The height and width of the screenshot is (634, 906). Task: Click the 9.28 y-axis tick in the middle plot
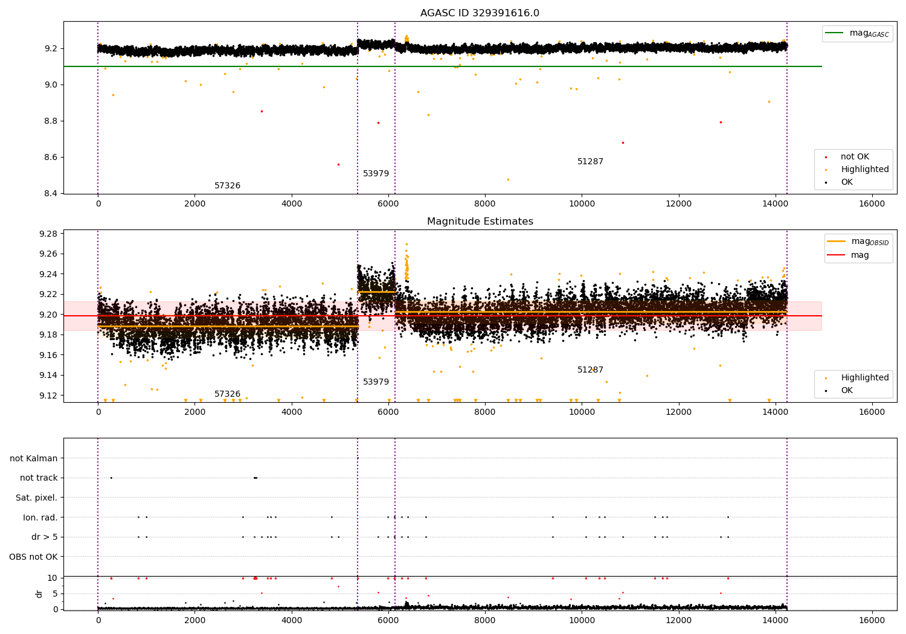click(48, 234)
